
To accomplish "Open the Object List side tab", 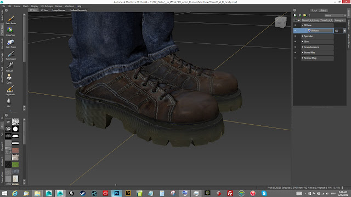I will tap(349, 25).
